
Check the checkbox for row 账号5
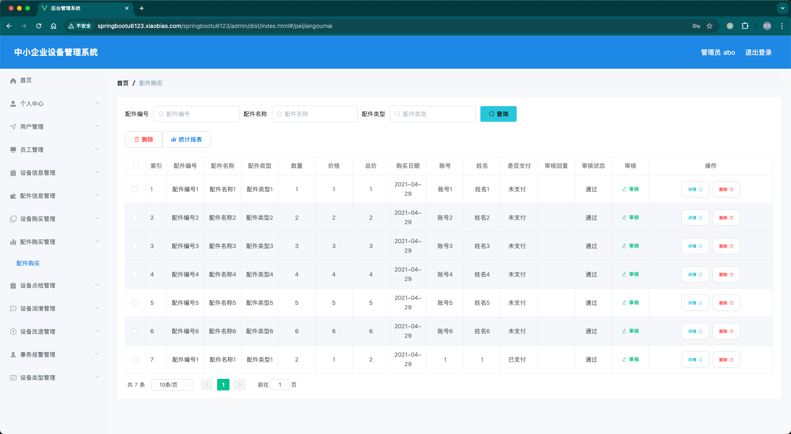pos(135,303)
